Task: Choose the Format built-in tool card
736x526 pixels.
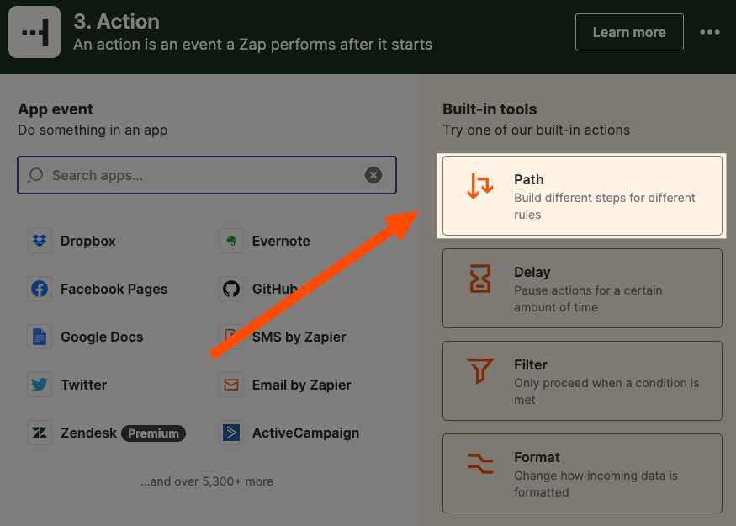Action: pos(582,473)
